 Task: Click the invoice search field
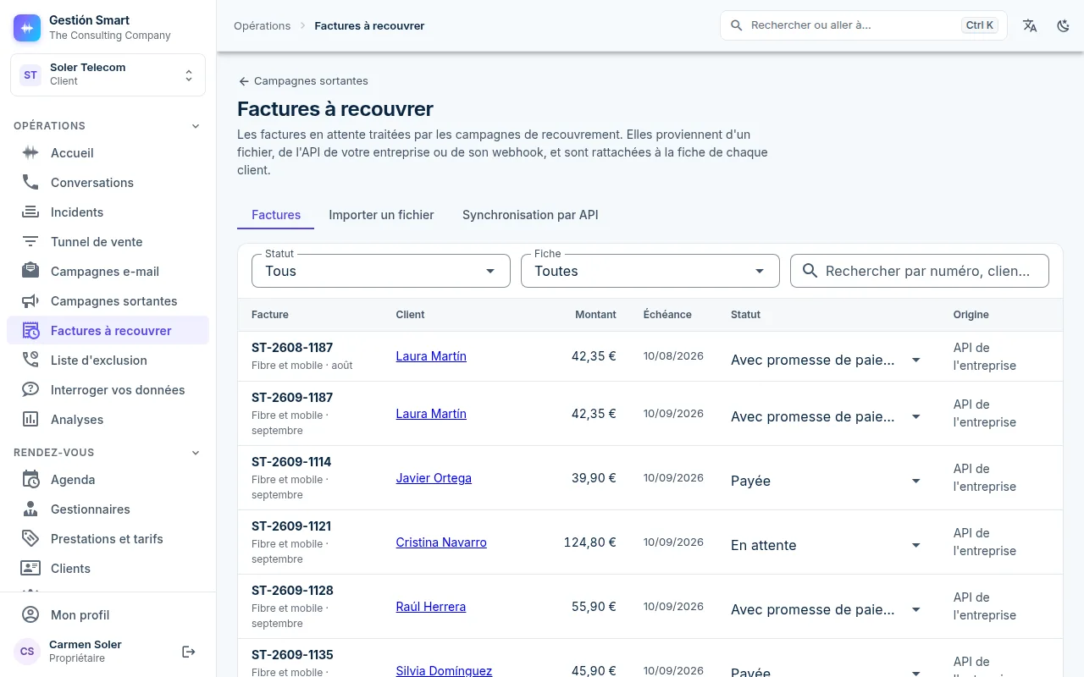pos(920,271)
